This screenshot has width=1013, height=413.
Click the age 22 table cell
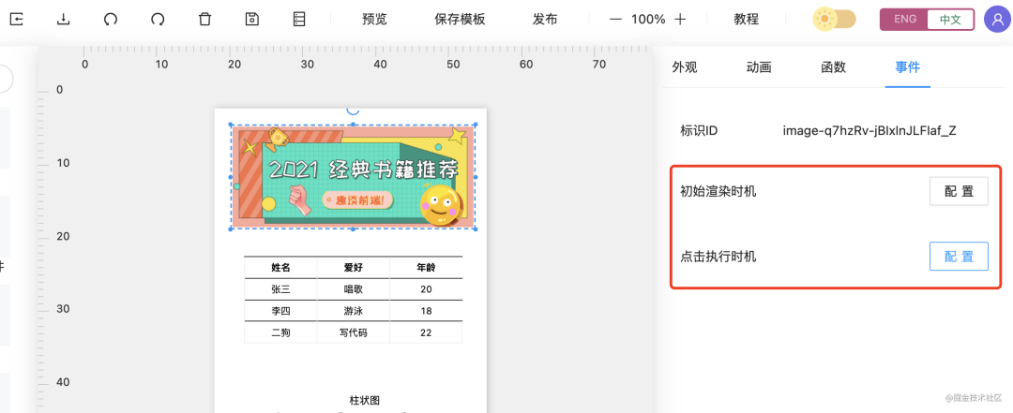point(426,332)
